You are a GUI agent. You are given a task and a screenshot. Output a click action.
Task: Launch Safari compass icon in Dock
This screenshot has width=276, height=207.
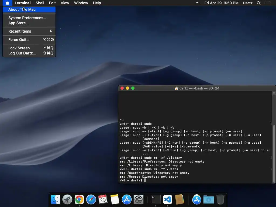coord(91,200)
